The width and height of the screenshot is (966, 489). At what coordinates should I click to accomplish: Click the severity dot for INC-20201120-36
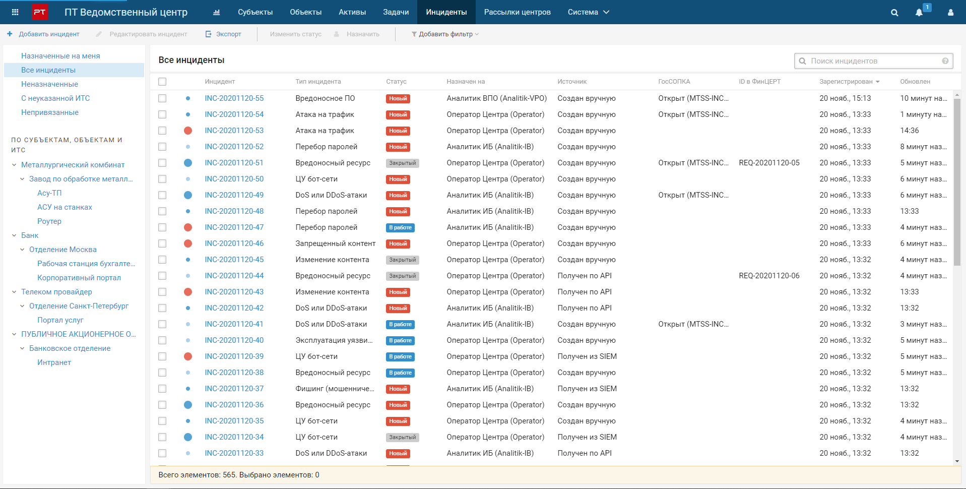(188, 405)
